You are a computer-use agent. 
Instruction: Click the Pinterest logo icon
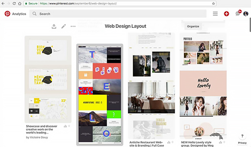7,14
